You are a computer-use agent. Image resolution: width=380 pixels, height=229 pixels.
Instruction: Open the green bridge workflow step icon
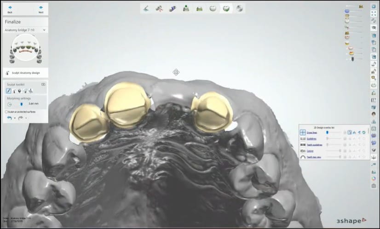coord(199,9)
